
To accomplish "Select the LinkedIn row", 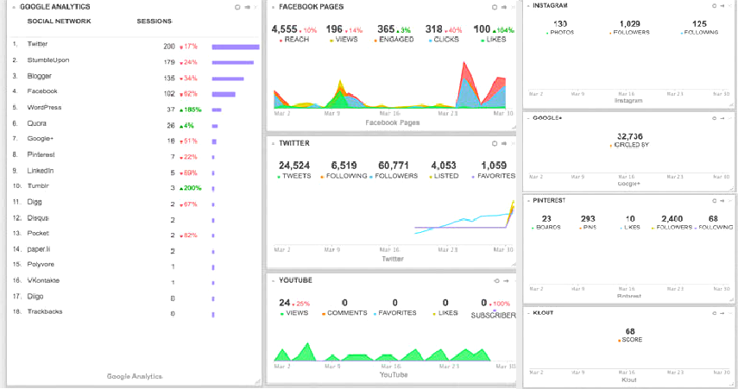I will 136,172.
